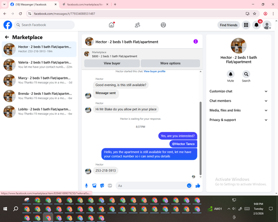The image size is (278, 222).
Task: Focus the Search Facebook field
Action: [44, 25]
